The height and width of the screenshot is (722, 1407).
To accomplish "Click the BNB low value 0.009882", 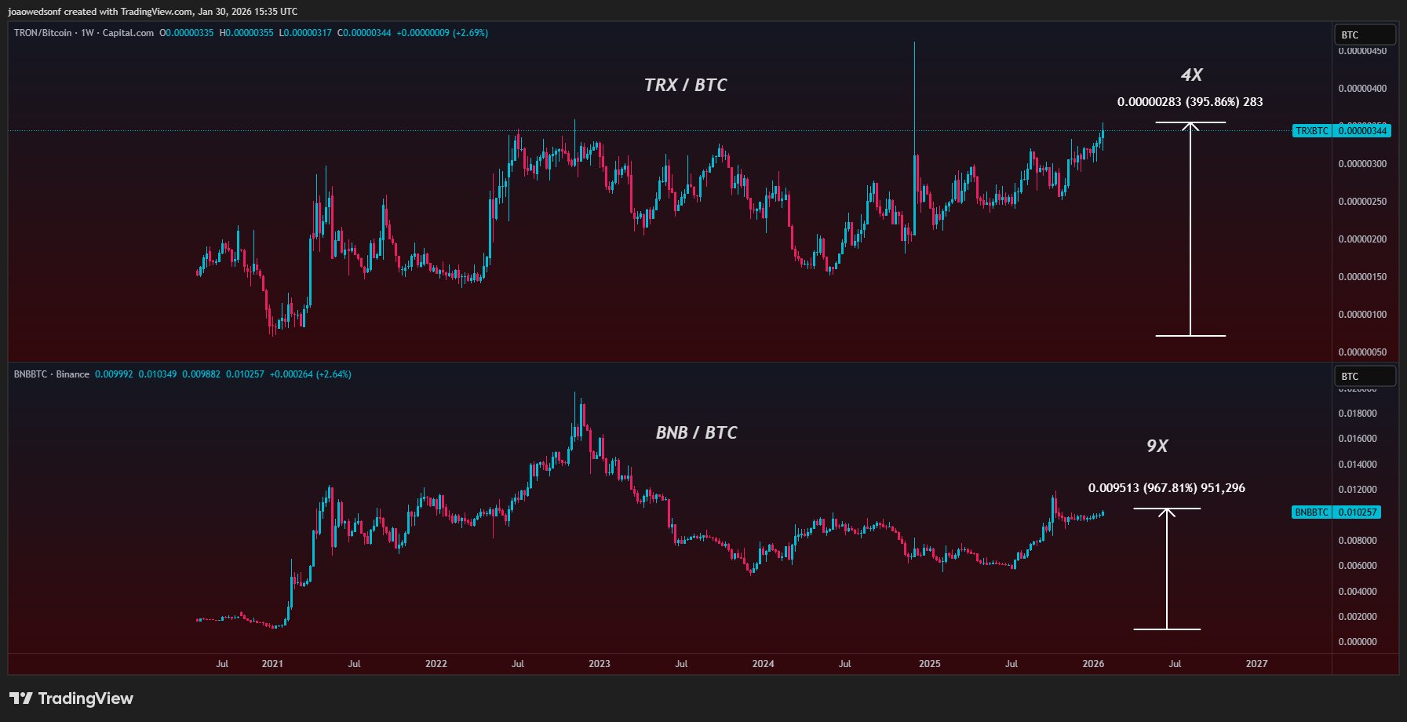I will point(202,374).
